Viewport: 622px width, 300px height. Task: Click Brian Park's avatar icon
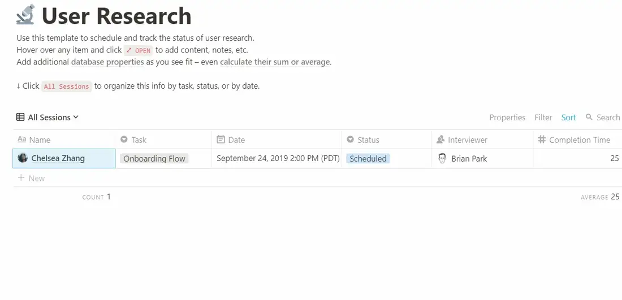(x=442, y=159)
